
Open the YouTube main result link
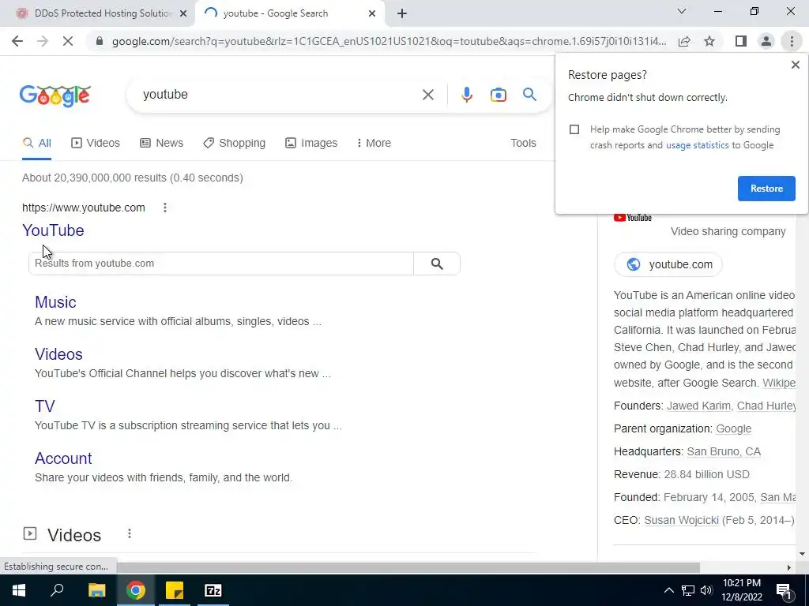click(53, 230)
